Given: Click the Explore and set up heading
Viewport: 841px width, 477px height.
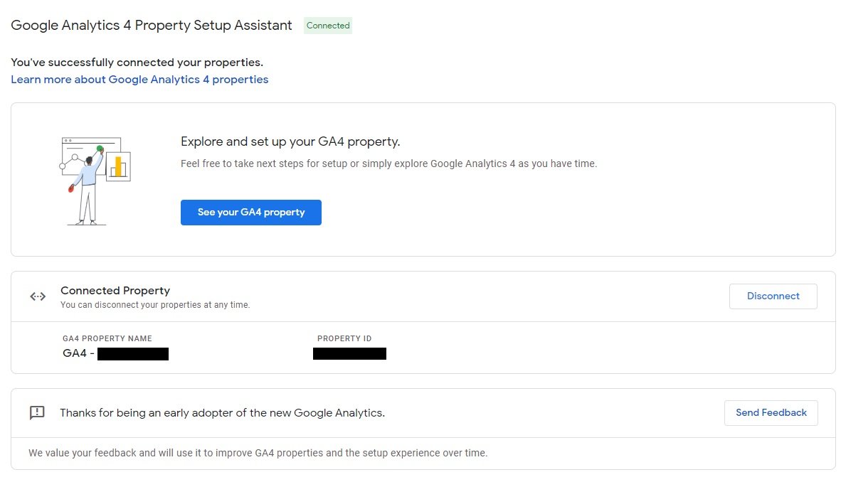Looking at the screenshot, I should (290, 141).
